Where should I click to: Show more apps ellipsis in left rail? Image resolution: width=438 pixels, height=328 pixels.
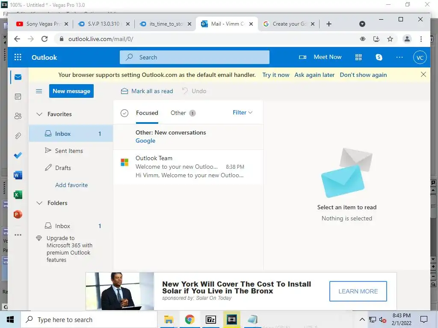[x=18, y=235]
